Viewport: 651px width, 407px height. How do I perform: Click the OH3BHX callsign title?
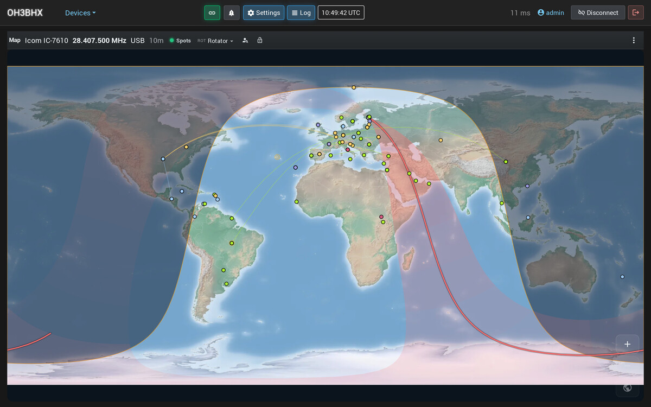(x=25, y=12)
